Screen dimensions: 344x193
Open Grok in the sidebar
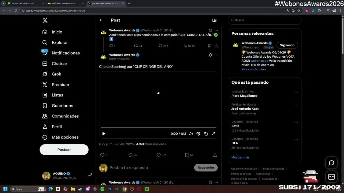52,74
